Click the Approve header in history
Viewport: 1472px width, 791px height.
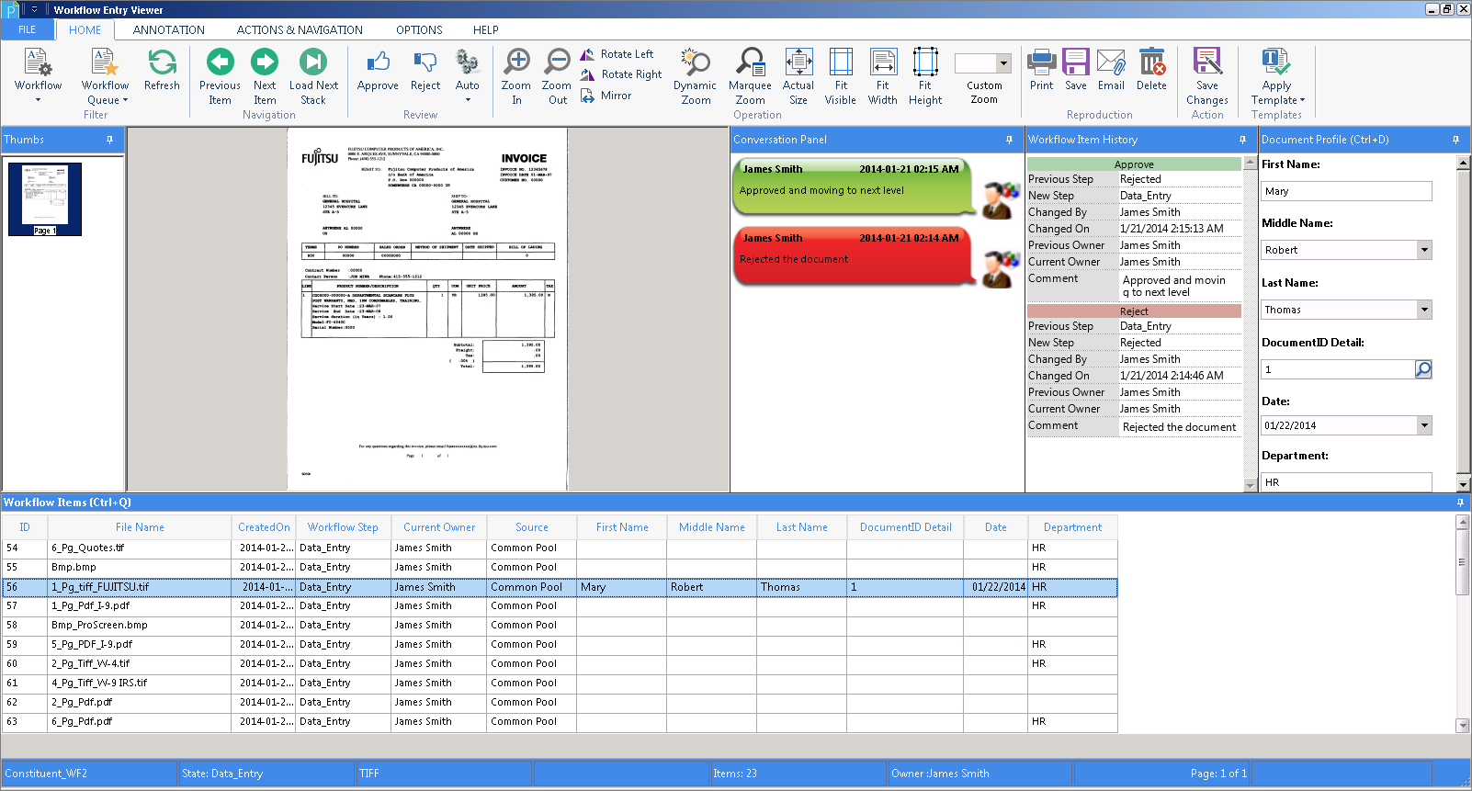[1134, 164]
